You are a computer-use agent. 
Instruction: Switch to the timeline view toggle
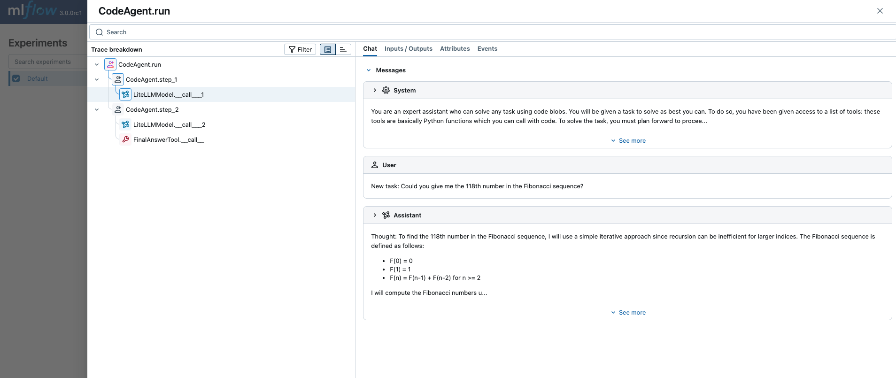pos(343,49)
